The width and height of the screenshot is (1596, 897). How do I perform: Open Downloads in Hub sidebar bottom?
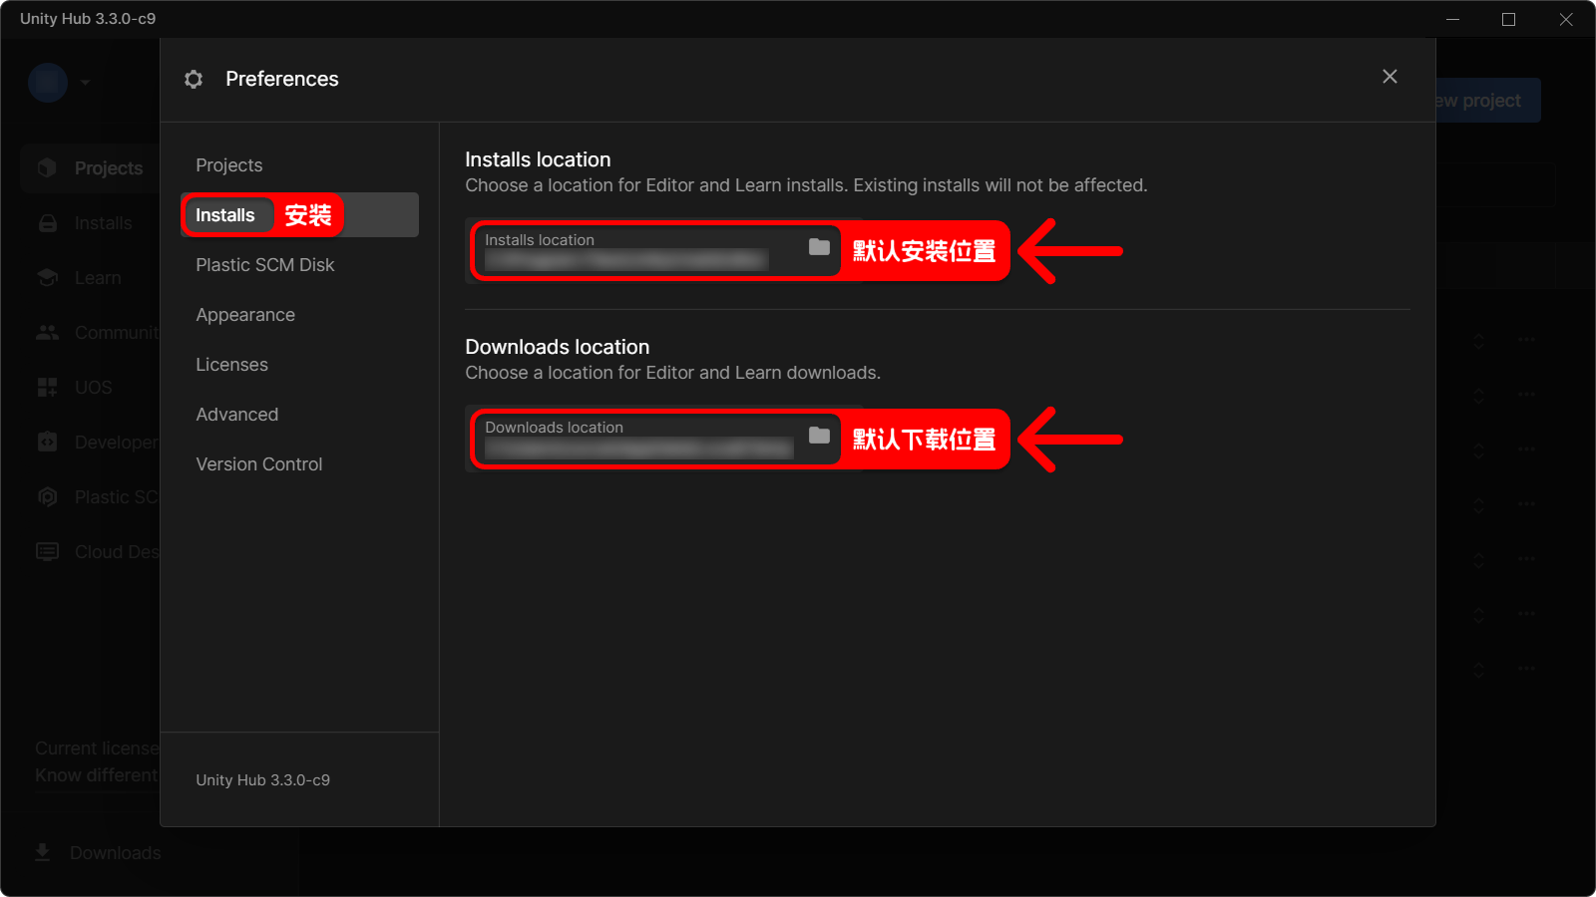tap(97, 853)
